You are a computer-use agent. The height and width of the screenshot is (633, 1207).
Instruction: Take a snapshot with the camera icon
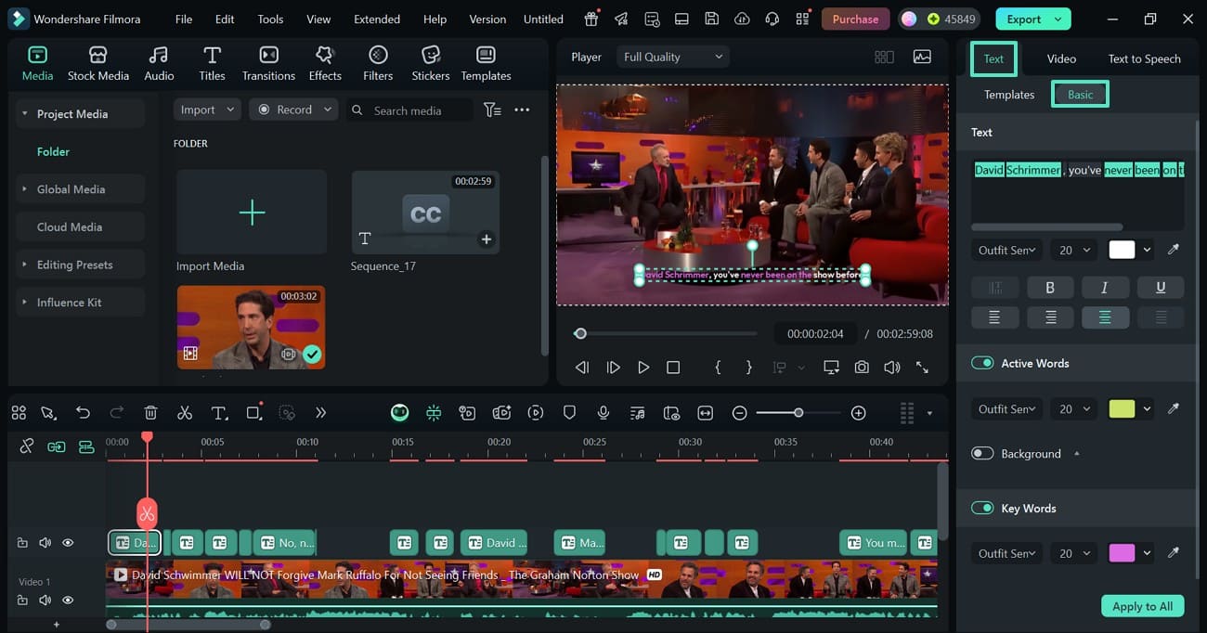point(862,368)
